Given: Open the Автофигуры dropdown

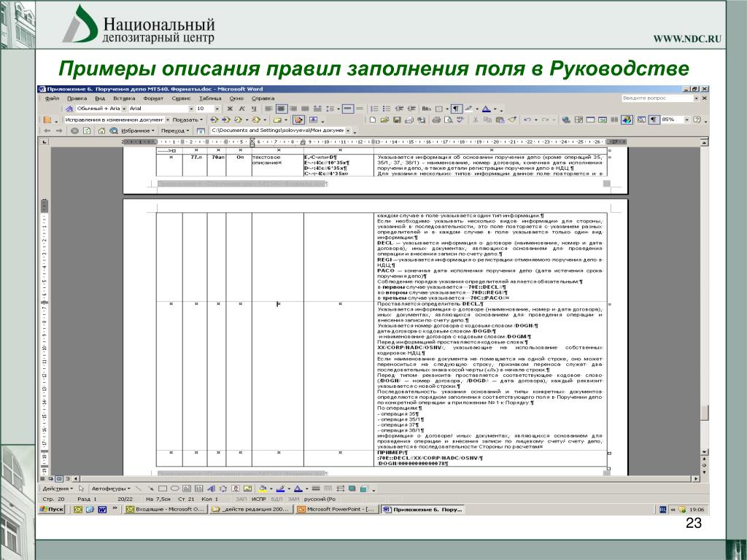Looking at the screenshot, I should coord(111,489).
